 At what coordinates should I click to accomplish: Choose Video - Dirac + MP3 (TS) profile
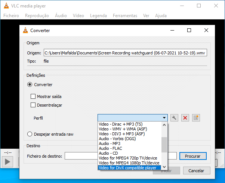[130, 124]
